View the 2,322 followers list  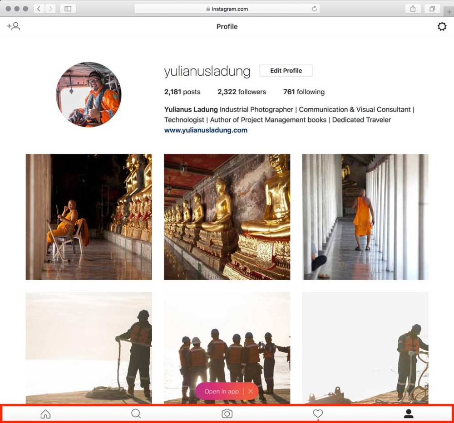[242, 92]
